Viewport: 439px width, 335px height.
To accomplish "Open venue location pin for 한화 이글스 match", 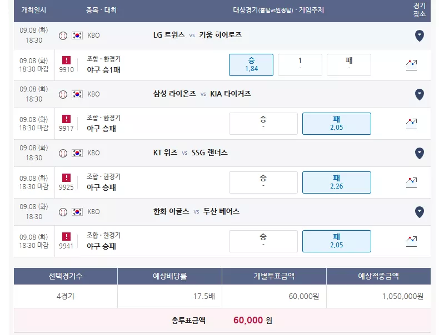I will tap(419, 212).
